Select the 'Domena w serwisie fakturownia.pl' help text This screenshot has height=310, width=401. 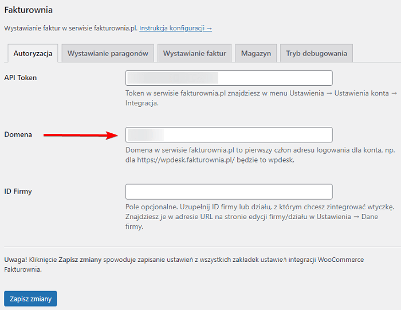[x=260, y=155]
